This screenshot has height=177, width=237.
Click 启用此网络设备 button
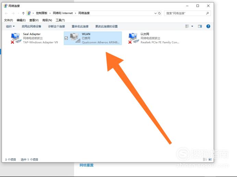[x=31, y=26]
